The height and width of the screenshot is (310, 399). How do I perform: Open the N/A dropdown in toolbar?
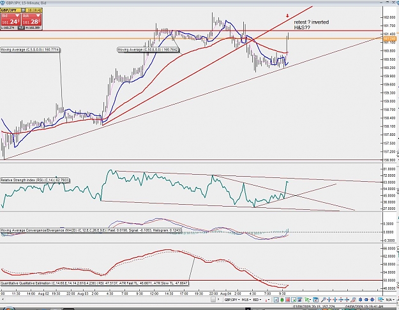[389, 300]
